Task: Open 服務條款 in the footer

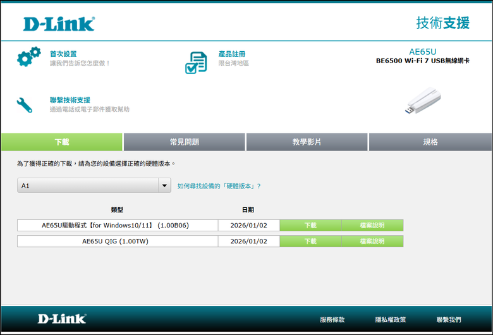Action: tap(332, 320)
